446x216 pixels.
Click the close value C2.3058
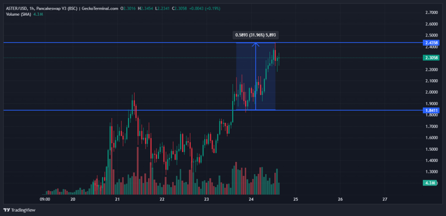179,9
